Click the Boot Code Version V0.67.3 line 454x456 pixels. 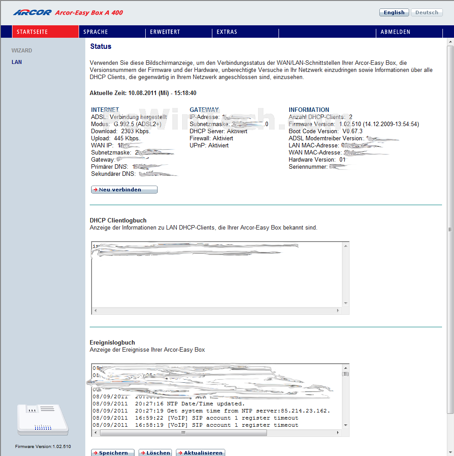point(326,131)
